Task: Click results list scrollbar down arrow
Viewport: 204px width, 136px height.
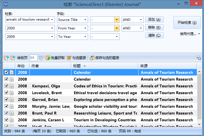Action: click(199, 124)
